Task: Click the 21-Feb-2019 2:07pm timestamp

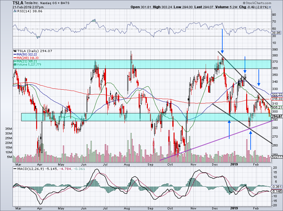Action: pos(28,7)
